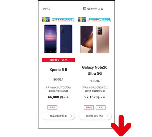This screenshot has width=152, height=137.
Task: Tap chevron on Galaxy 商品詳細を見る button
Action: (x=108, y=116)
